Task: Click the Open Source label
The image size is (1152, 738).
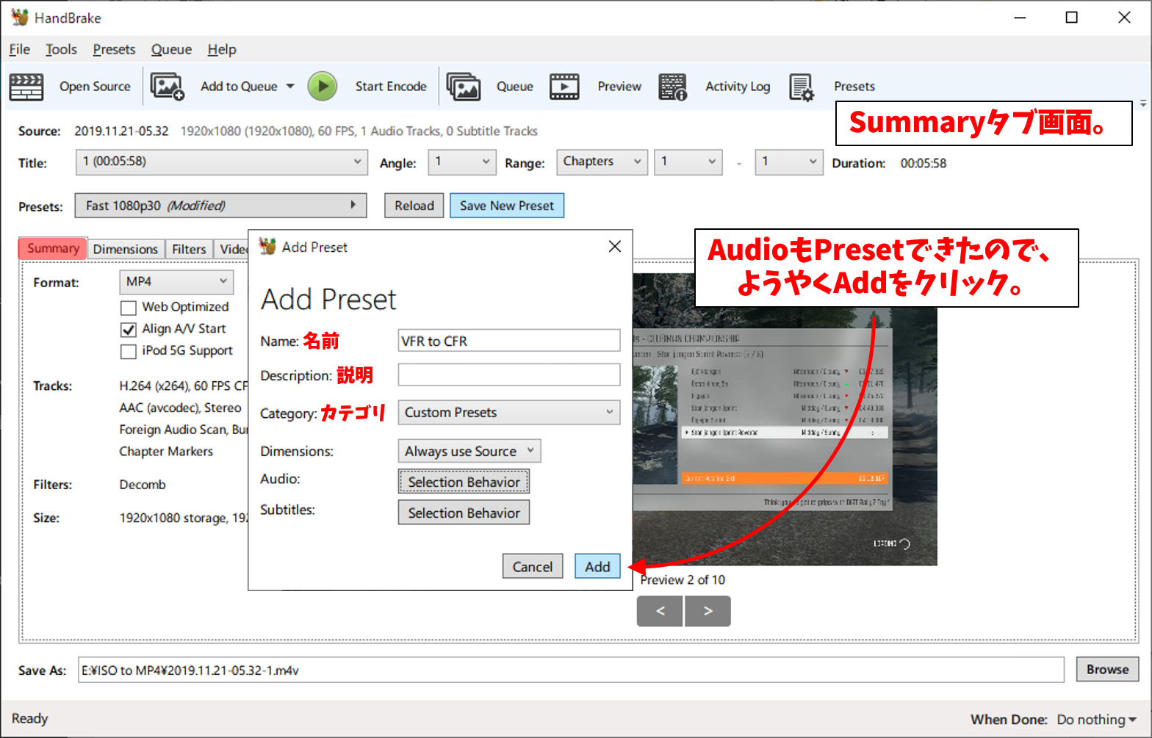Action: pos(95,87)
